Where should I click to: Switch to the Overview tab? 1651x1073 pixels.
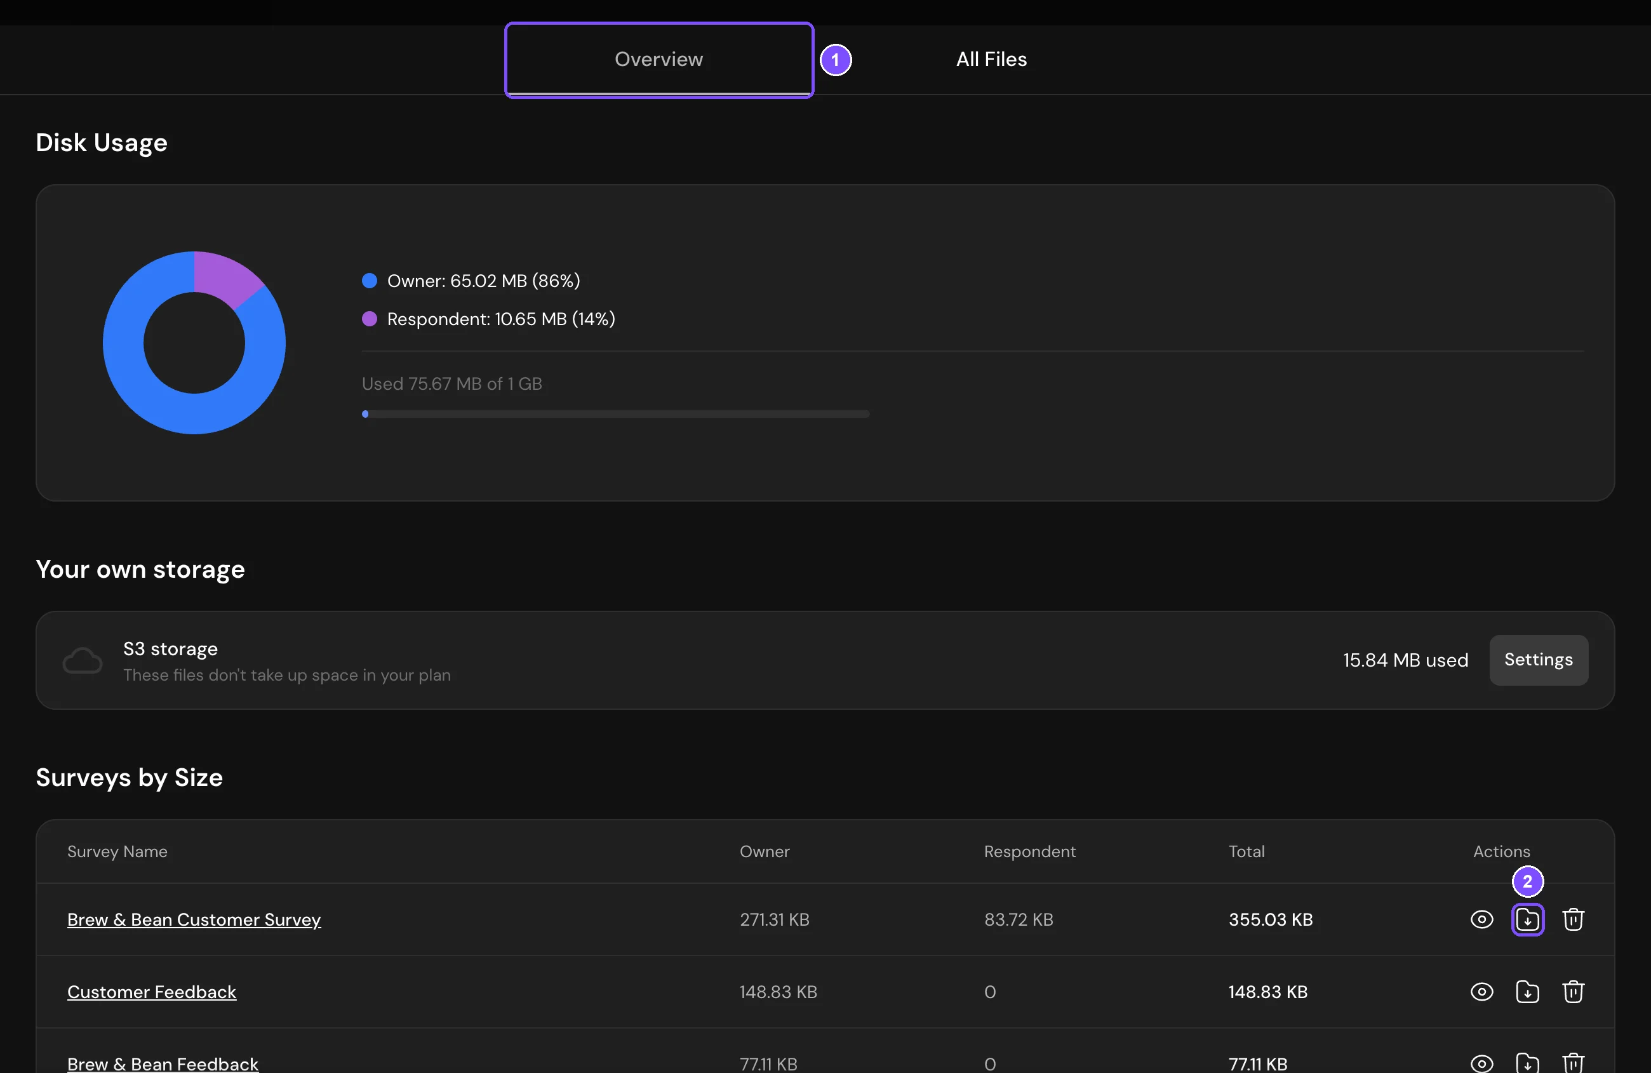(x=658, y=60)
